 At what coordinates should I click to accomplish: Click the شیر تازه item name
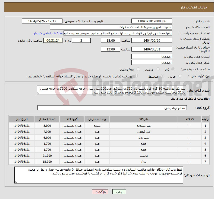pyautogui.click(x=144, y=138)
